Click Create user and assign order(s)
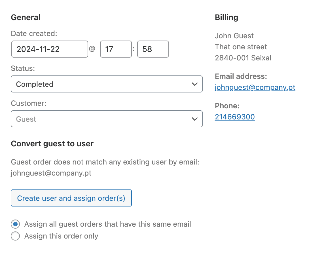This screenshot has width=309, height=253. [71, 198]
